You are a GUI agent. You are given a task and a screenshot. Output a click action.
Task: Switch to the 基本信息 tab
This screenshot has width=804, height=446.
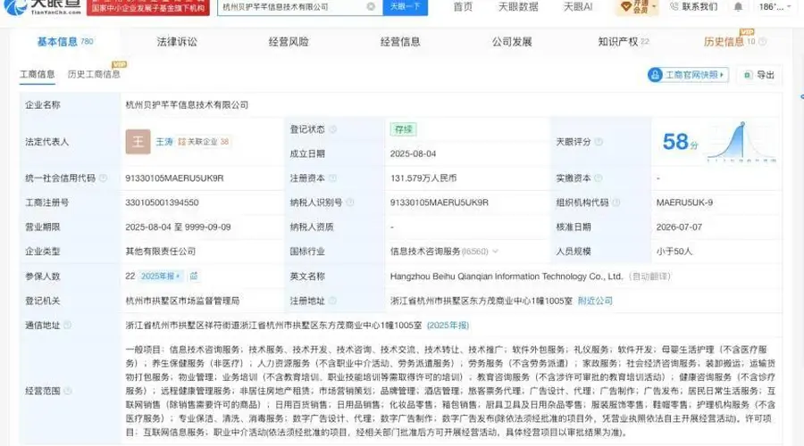pyautogui.click(x=65, y=41)
